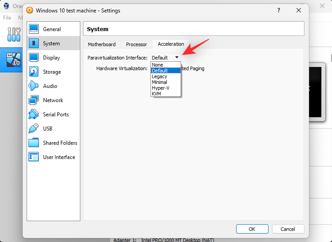
Task: Click the VirtualBox cube logo in main window
Action: point(6,6)
